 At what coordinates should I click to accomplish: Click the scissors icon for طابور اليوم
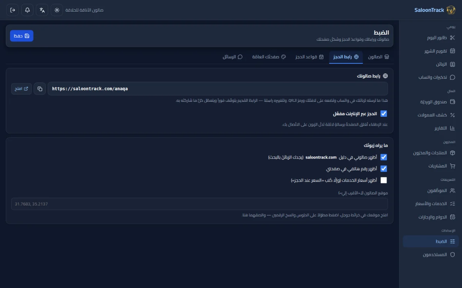pos(452,38)
